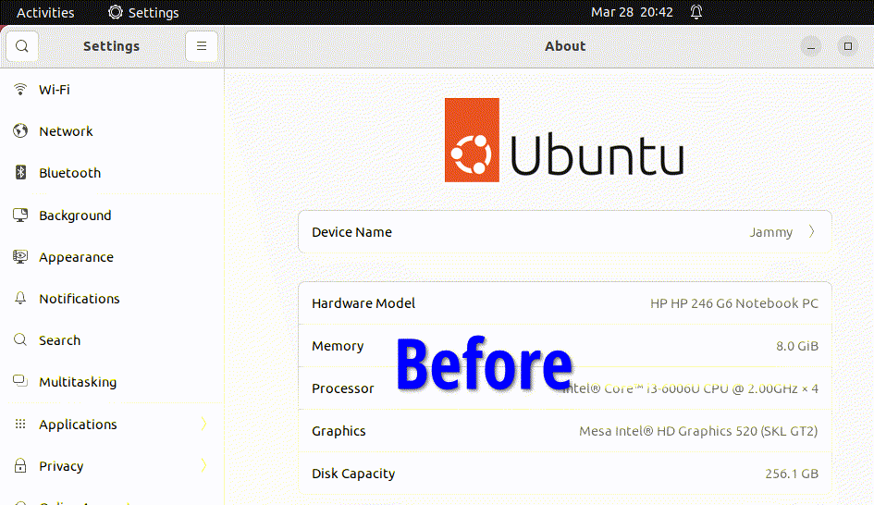874x505 pixels.
Task: Click the Memory label
Action: tap(338, 346)
